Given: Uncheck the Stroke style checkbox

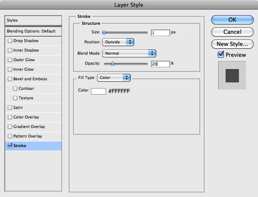Looking at the screenshot, I should pyautogui.click(x=10, y=145).
